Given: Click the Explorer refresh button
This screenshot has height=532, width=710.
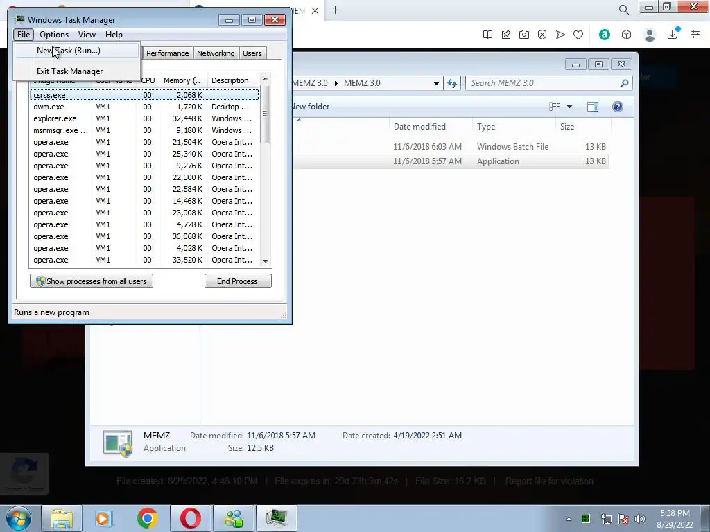Looking at the screenshot, I should coord(452,83).
